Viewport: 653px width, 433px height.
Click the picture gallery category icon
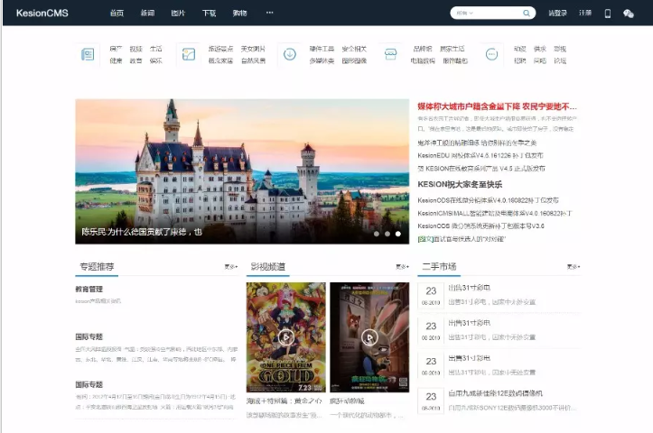pyautogui.click(x=188, y=54)
